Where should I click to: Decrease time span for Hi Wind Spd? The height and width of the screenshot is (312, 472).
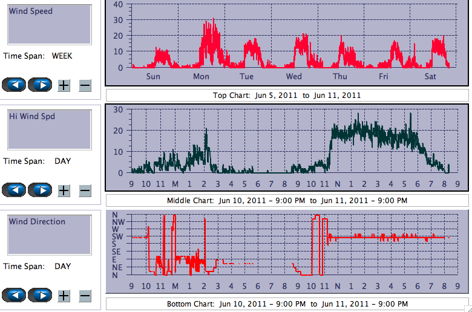(x=85, y=190)
